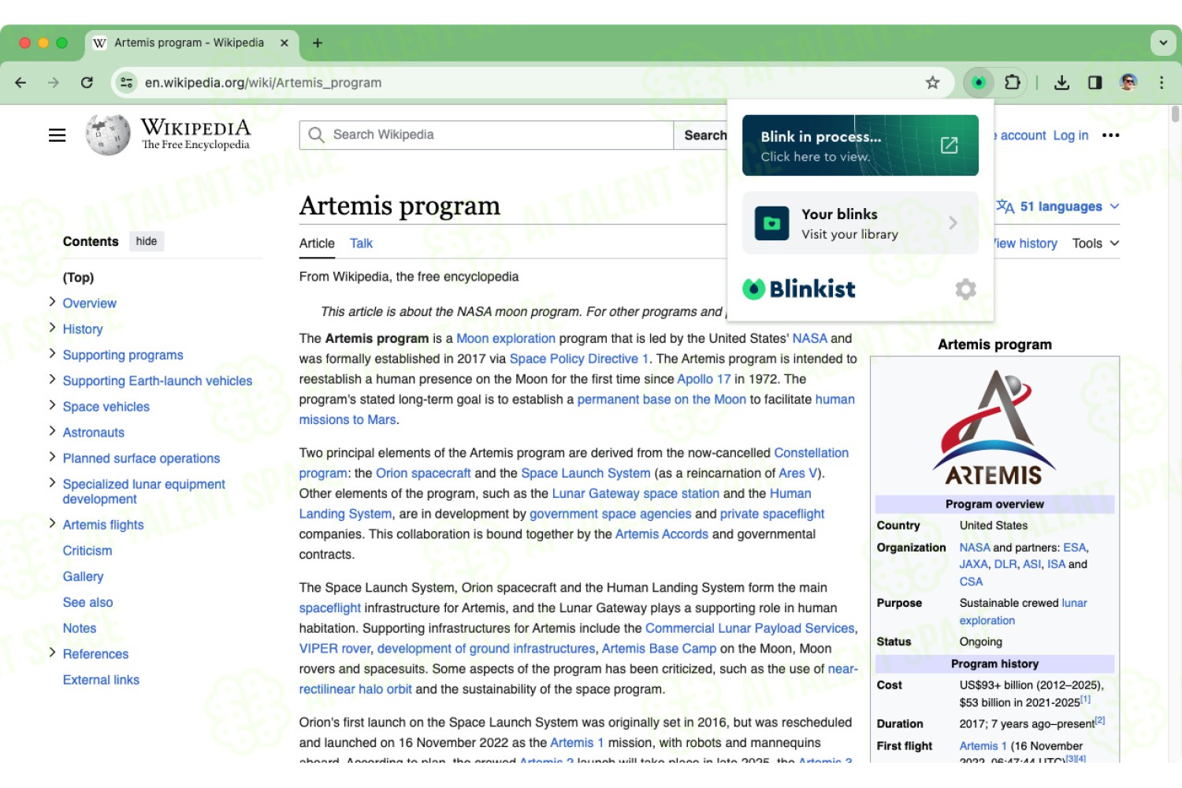Expand the History section chevron

52,328
